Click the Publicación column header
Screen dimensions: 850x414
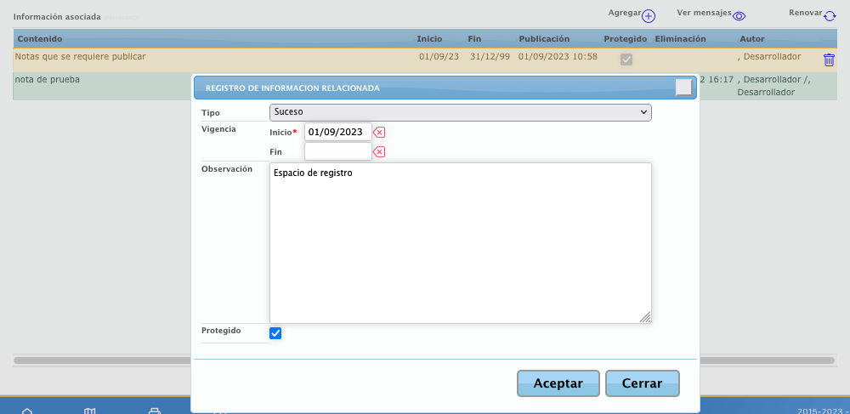pos(544,39)
